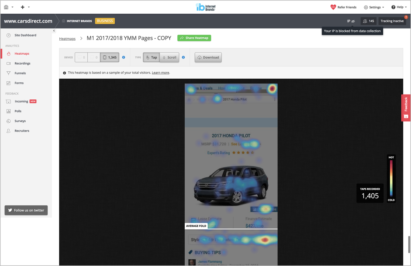Click the Recruiters person icon
Screen dimensions: 411x266
point(8,131)
